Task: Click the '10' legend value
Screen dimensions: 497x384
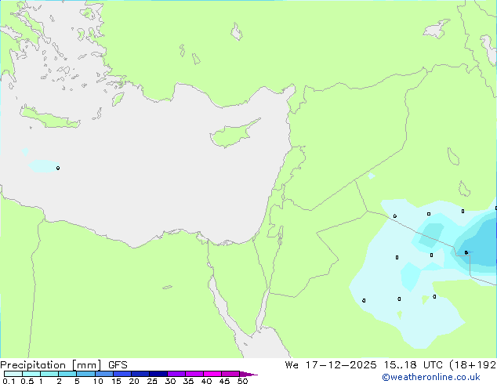Action: tap(98, 381)
